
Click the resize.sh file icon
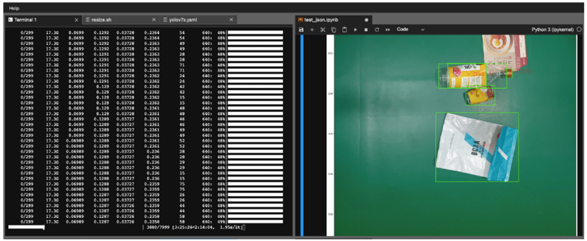coord(88,20)
